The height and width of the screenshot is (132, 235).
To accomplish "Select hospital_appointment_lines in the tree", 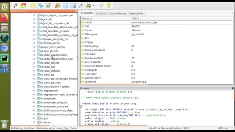I will [x=57, y=59].
